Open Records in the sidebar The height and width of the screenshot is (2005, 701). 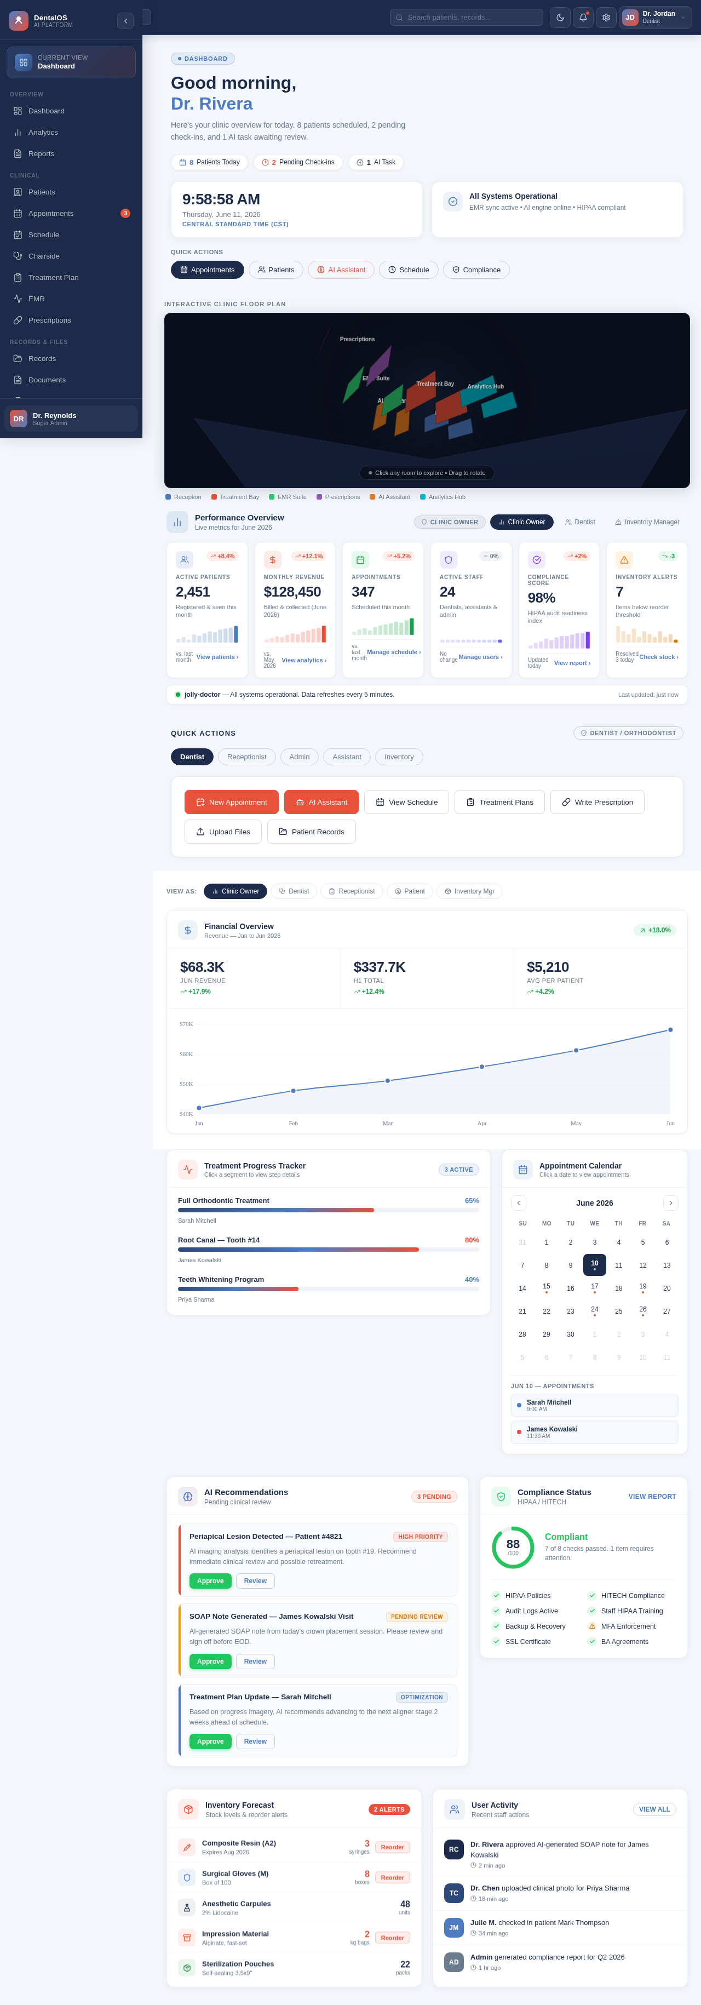71,358
